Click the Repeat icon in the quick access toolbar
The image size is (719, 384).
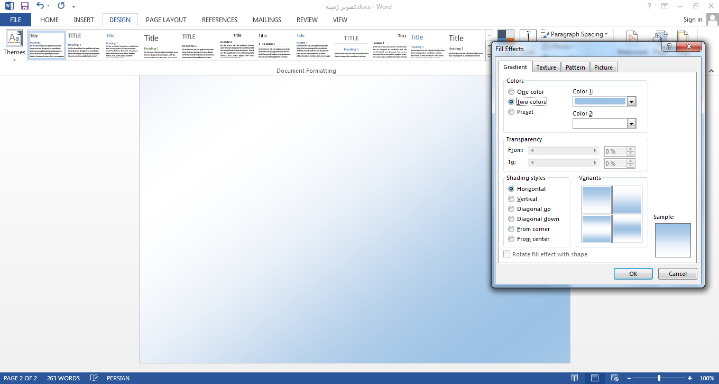click(x=61, y=6)
